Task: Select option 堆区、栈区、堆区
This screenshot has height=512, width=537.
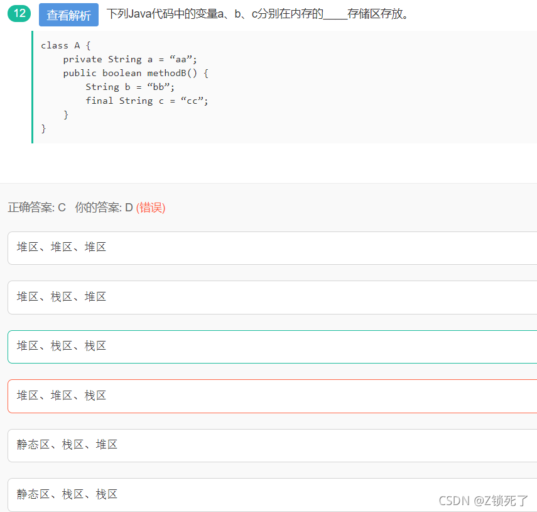Action: pos(272,298)
